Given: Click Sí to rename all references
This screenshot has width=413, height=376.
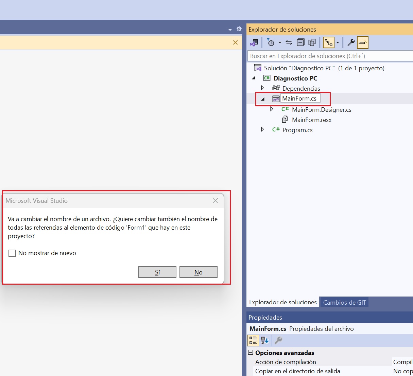Looking at the screenshot, I should click(157, 272).
